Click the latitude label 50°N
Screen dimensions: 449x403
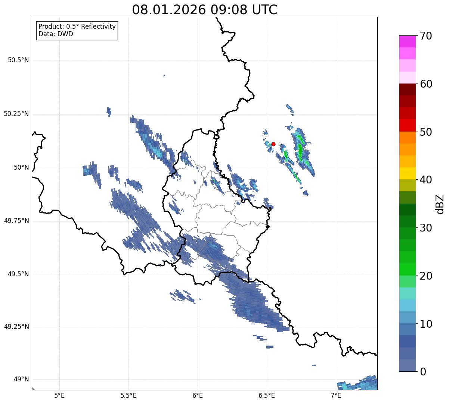click(x=21, y=167)
